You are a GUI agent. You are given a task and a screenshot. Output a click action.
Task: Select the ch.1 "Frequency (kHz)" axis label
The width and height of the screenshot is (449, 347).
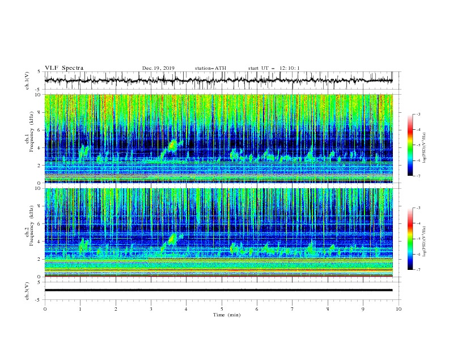31,132
